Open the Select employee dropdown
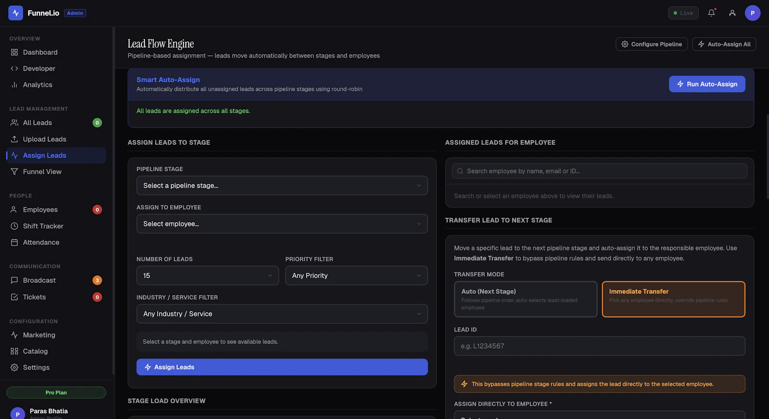The width and height of the screenshot is (769, 419). coord(282,224)
